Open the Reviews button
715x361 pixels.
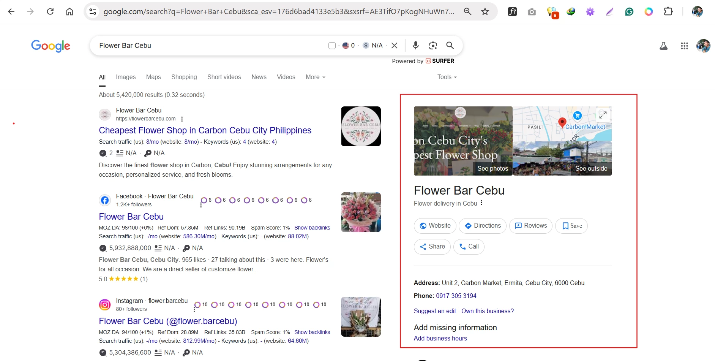(531, 226)
